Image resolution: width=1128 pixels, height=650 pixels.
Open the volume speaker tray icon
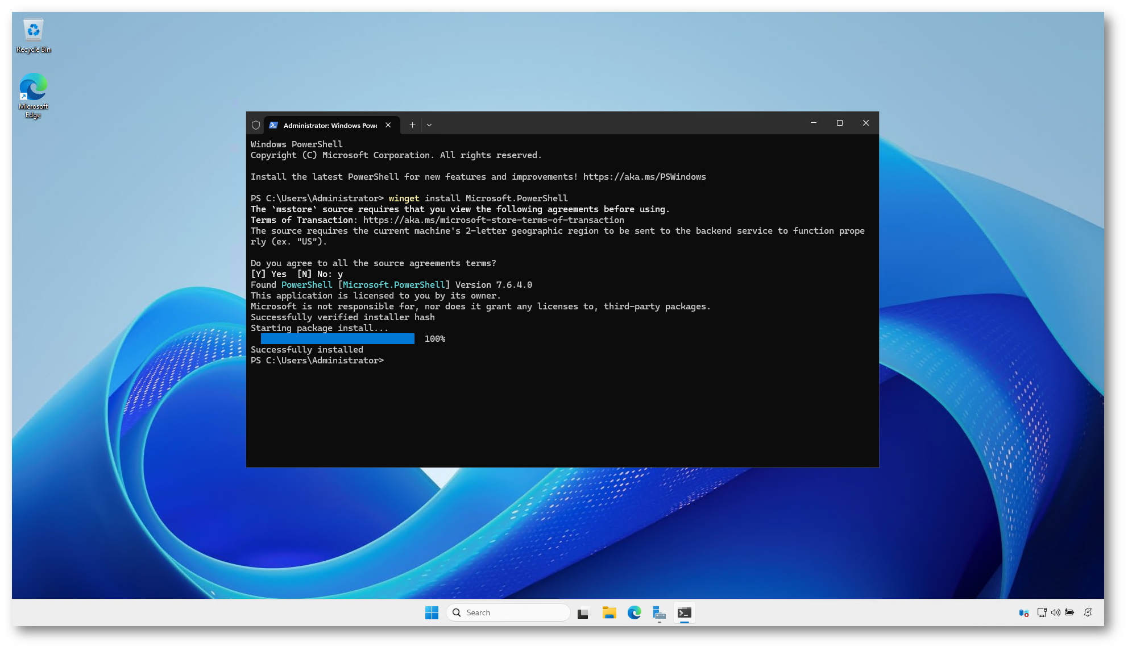pyautogui.click(x=1055, y=612)
